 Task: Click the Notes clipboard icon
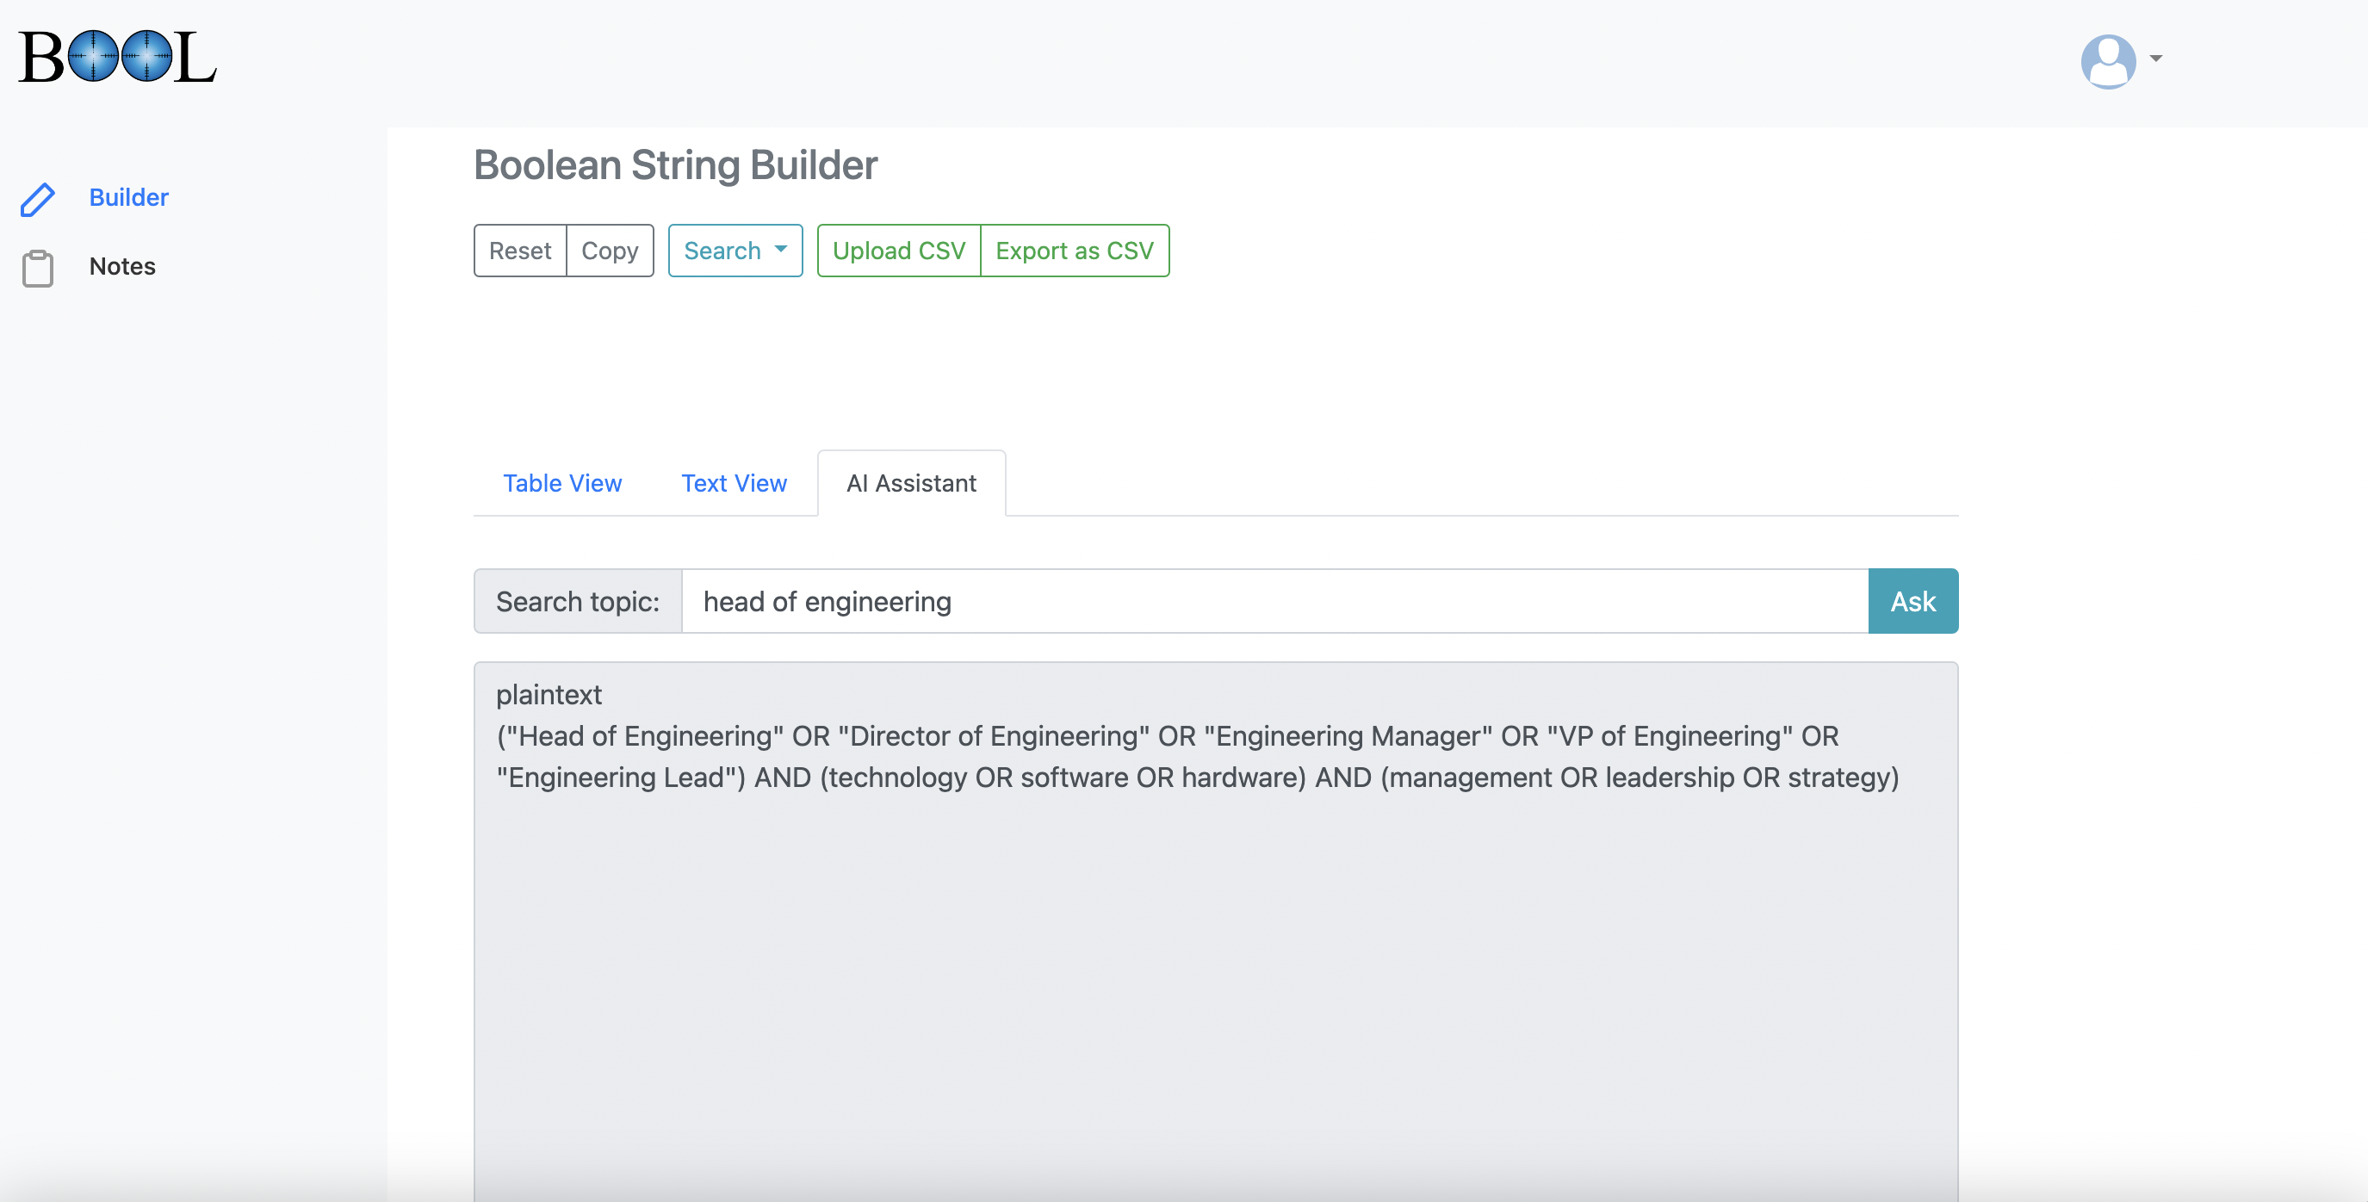pos(38,269)
